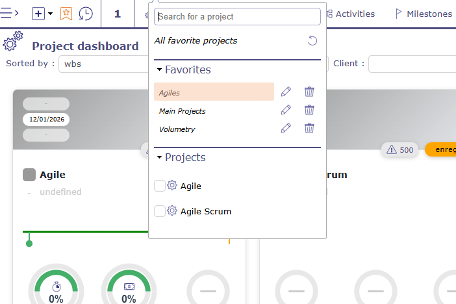Click the reset favorite projects arrow icon
456x304 pixels.
point(312,41)
